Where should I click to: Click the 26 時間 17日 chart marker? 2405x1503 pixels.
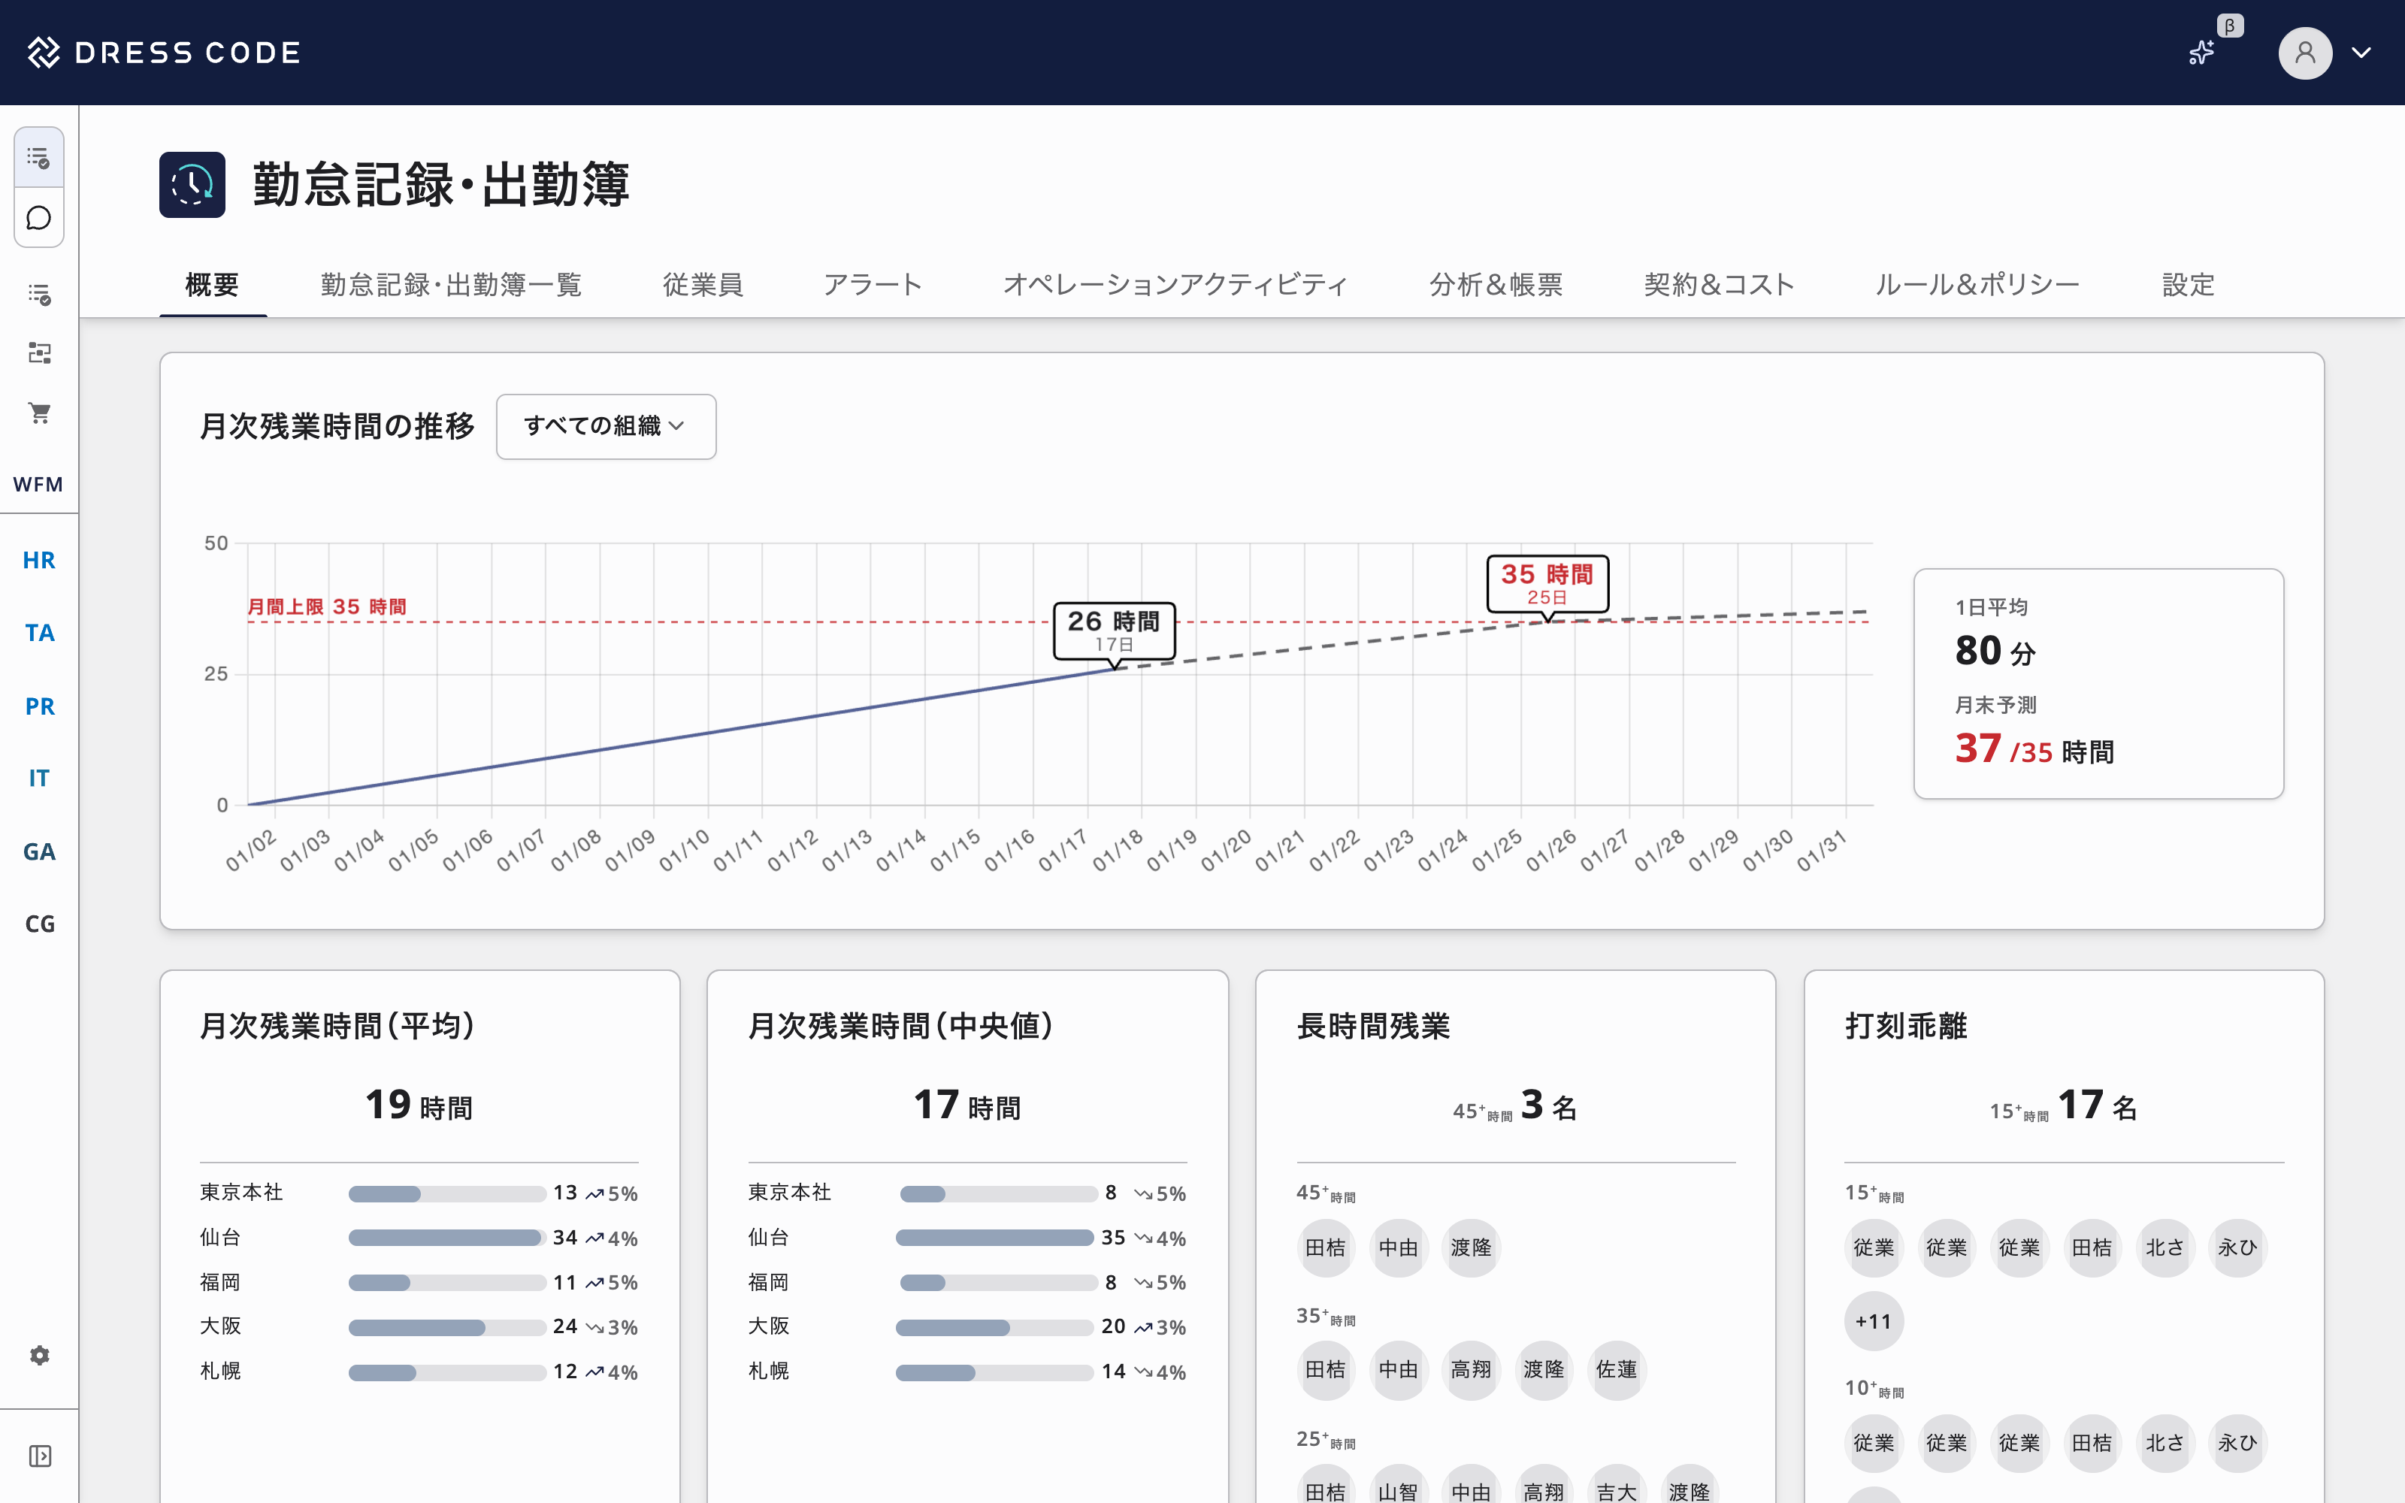(1114, 631)
